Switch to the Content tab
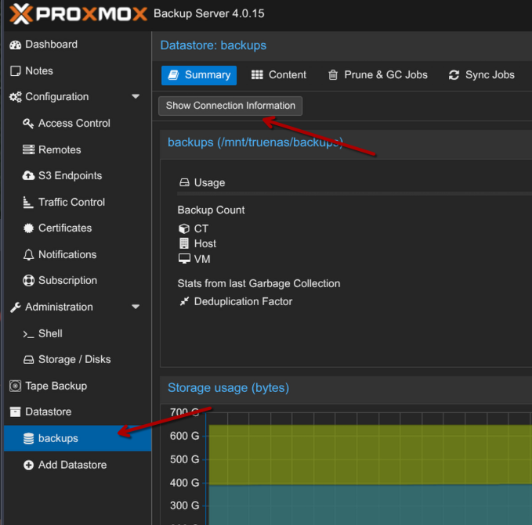The image size is (532, 525). pos(279,75)
